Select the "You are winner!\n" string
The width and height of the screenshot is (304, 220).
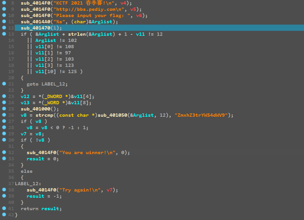[87, 152]
